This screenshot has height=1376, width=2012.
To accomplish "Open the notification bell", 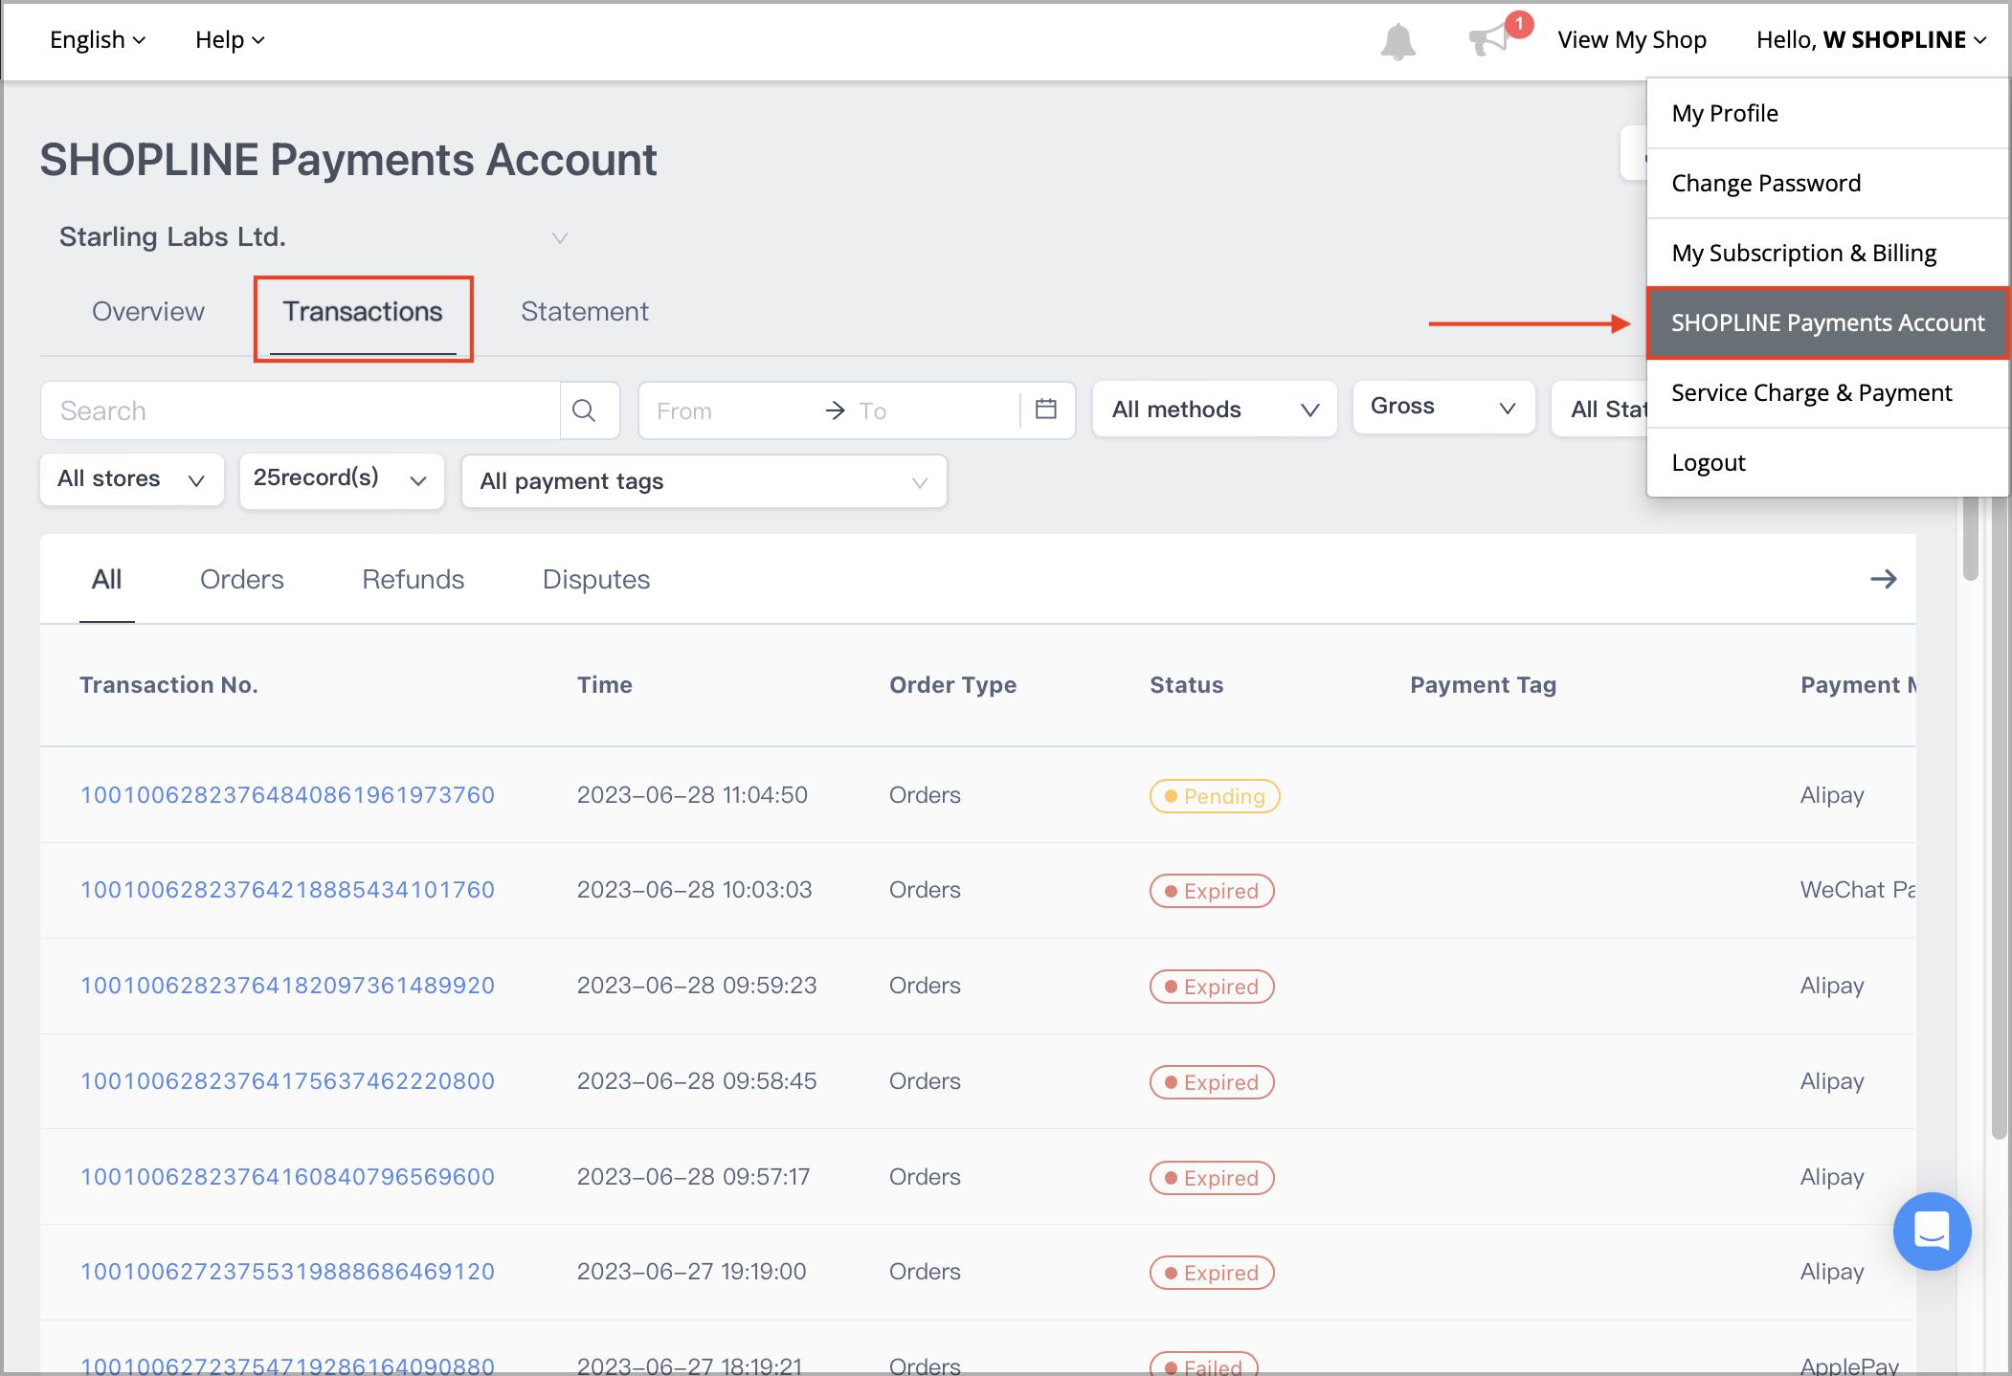I will (x=1397, y=41).
